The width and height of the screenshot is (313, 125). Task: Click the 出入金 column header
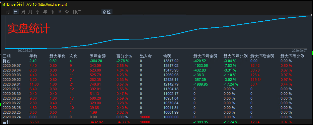pos(146,56)
